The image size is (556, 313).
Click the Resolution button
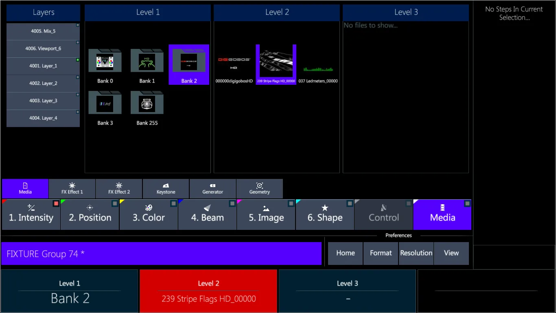pyautogui.click(x=416, y=253)
